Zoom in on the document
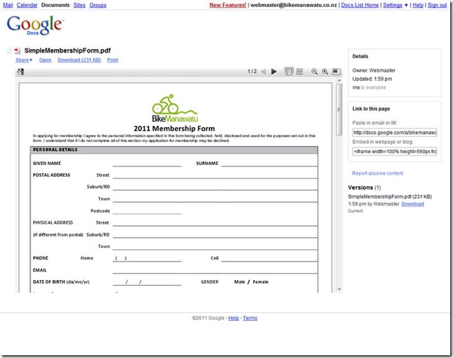This screenshot has width=453, height=358. click(x=325, y=72)
